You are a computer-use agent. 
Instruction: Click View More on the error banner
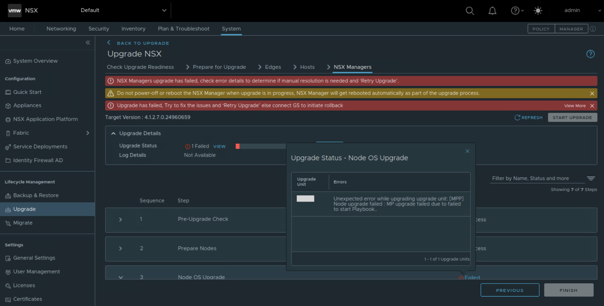[575, 106]
